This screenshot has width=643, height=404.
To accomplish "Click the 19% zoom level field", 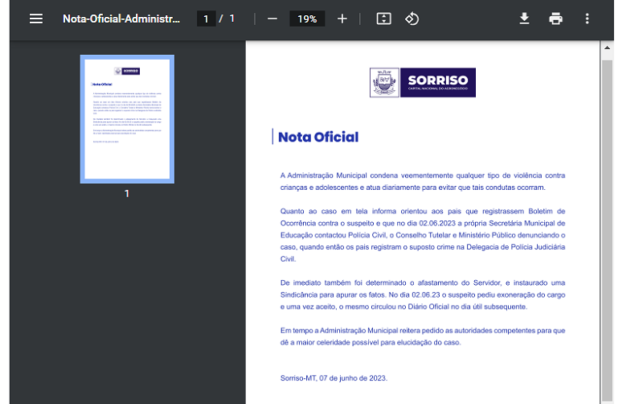I will 307,19.
